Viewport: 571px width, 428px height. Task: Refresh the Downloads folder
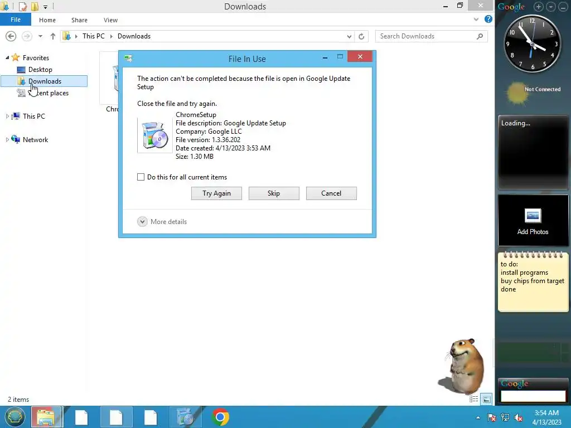coord(361,36)
